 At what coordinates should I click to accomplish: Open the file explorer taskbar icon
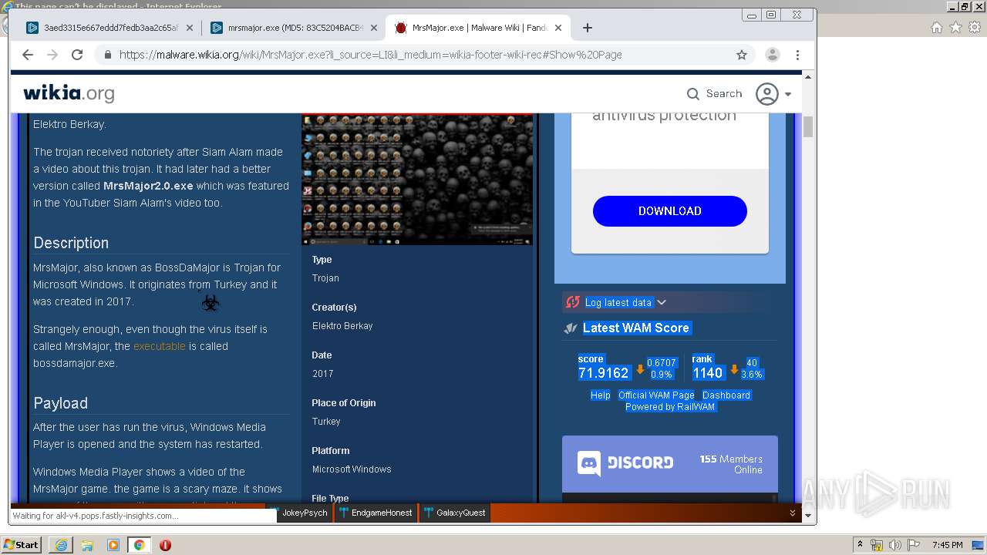[x=87, y=545]
